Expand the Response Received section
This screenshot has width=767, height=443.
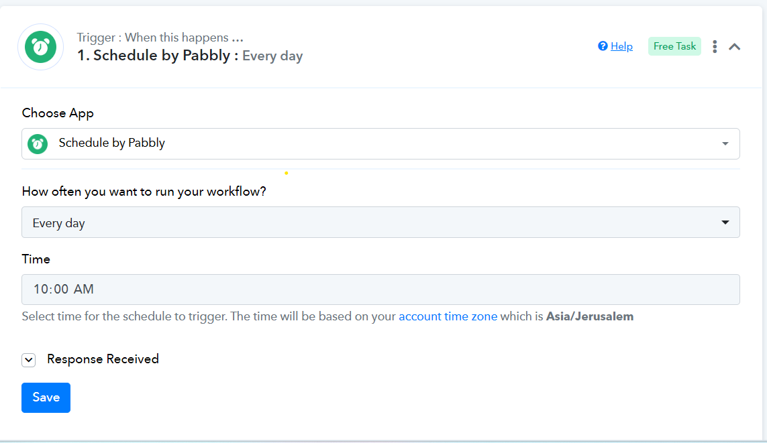point(29,360)
